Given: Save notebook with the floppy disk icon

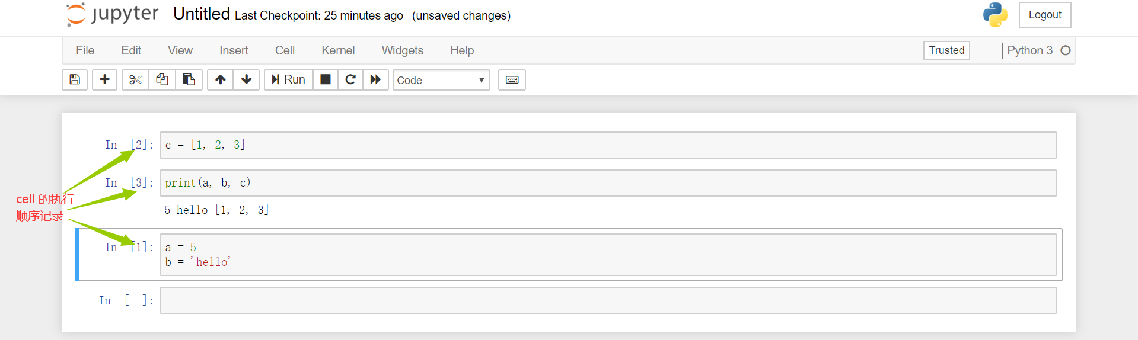Looking at the screenshot, I should coord(75,79).
